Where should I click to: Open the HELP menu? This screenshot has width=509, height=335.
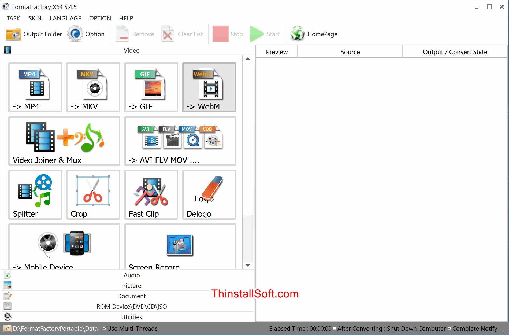coord(126,18)
